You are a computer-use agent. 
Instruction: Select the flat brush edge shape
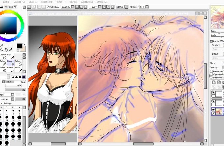tap(24, 77)
